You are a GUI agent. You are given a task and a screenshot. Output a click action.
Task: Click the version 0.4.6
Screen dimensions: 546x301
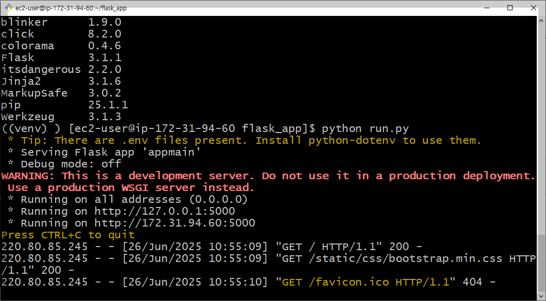point(104,46)
